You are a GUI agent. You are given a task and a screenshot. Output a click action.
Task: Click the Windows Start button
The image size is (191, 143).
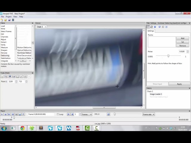point(4,128)
